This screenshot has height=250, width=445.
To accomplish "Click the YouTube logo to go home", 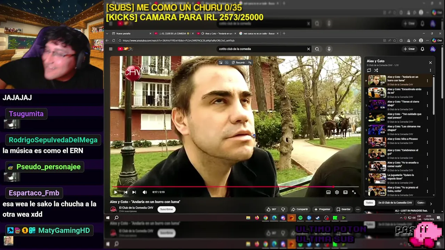I will [125, 49].
